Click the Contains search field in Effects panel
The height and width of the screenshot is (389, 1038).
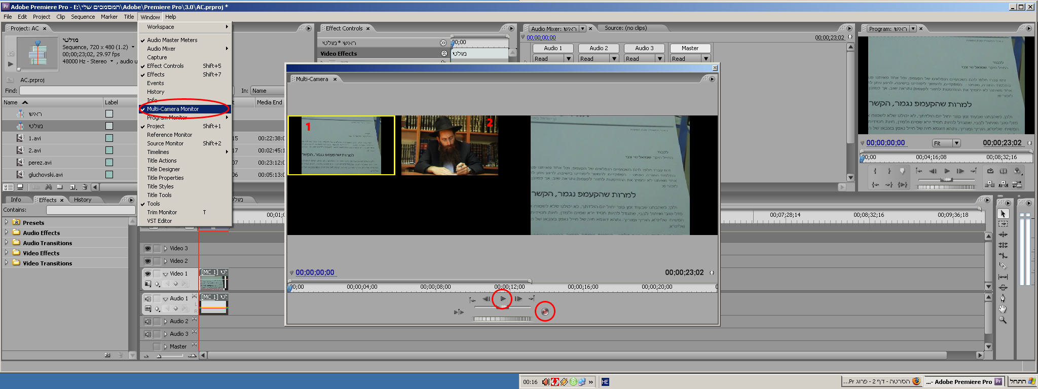[91, 210]
